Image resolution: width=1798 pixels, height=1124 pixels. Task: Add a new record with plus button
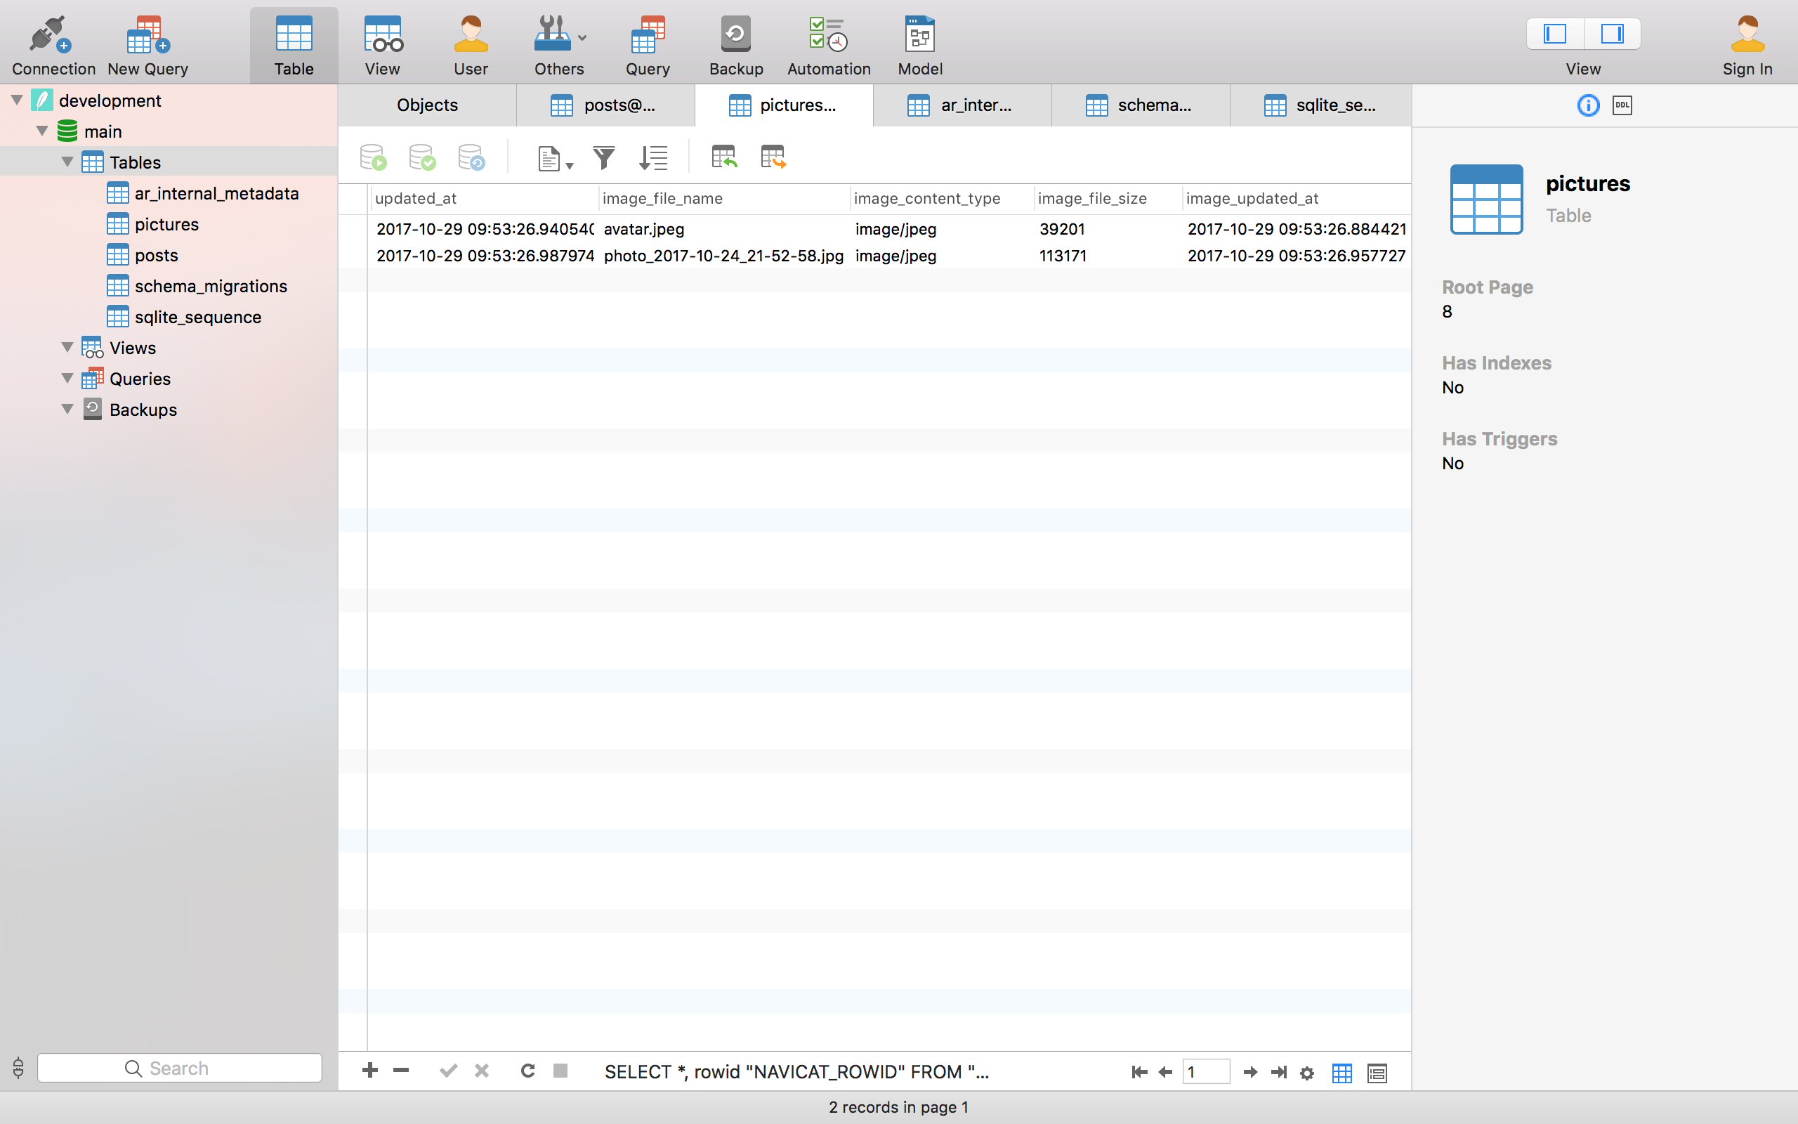point(369,1071)
